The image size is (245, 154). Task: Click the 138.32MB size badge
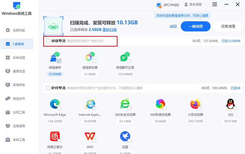tap(55, 121)
